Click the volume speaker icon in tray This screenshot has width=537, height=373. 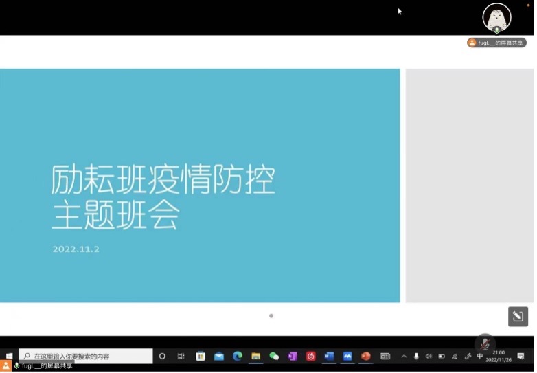pyautogui.click(x=429, y=357)
